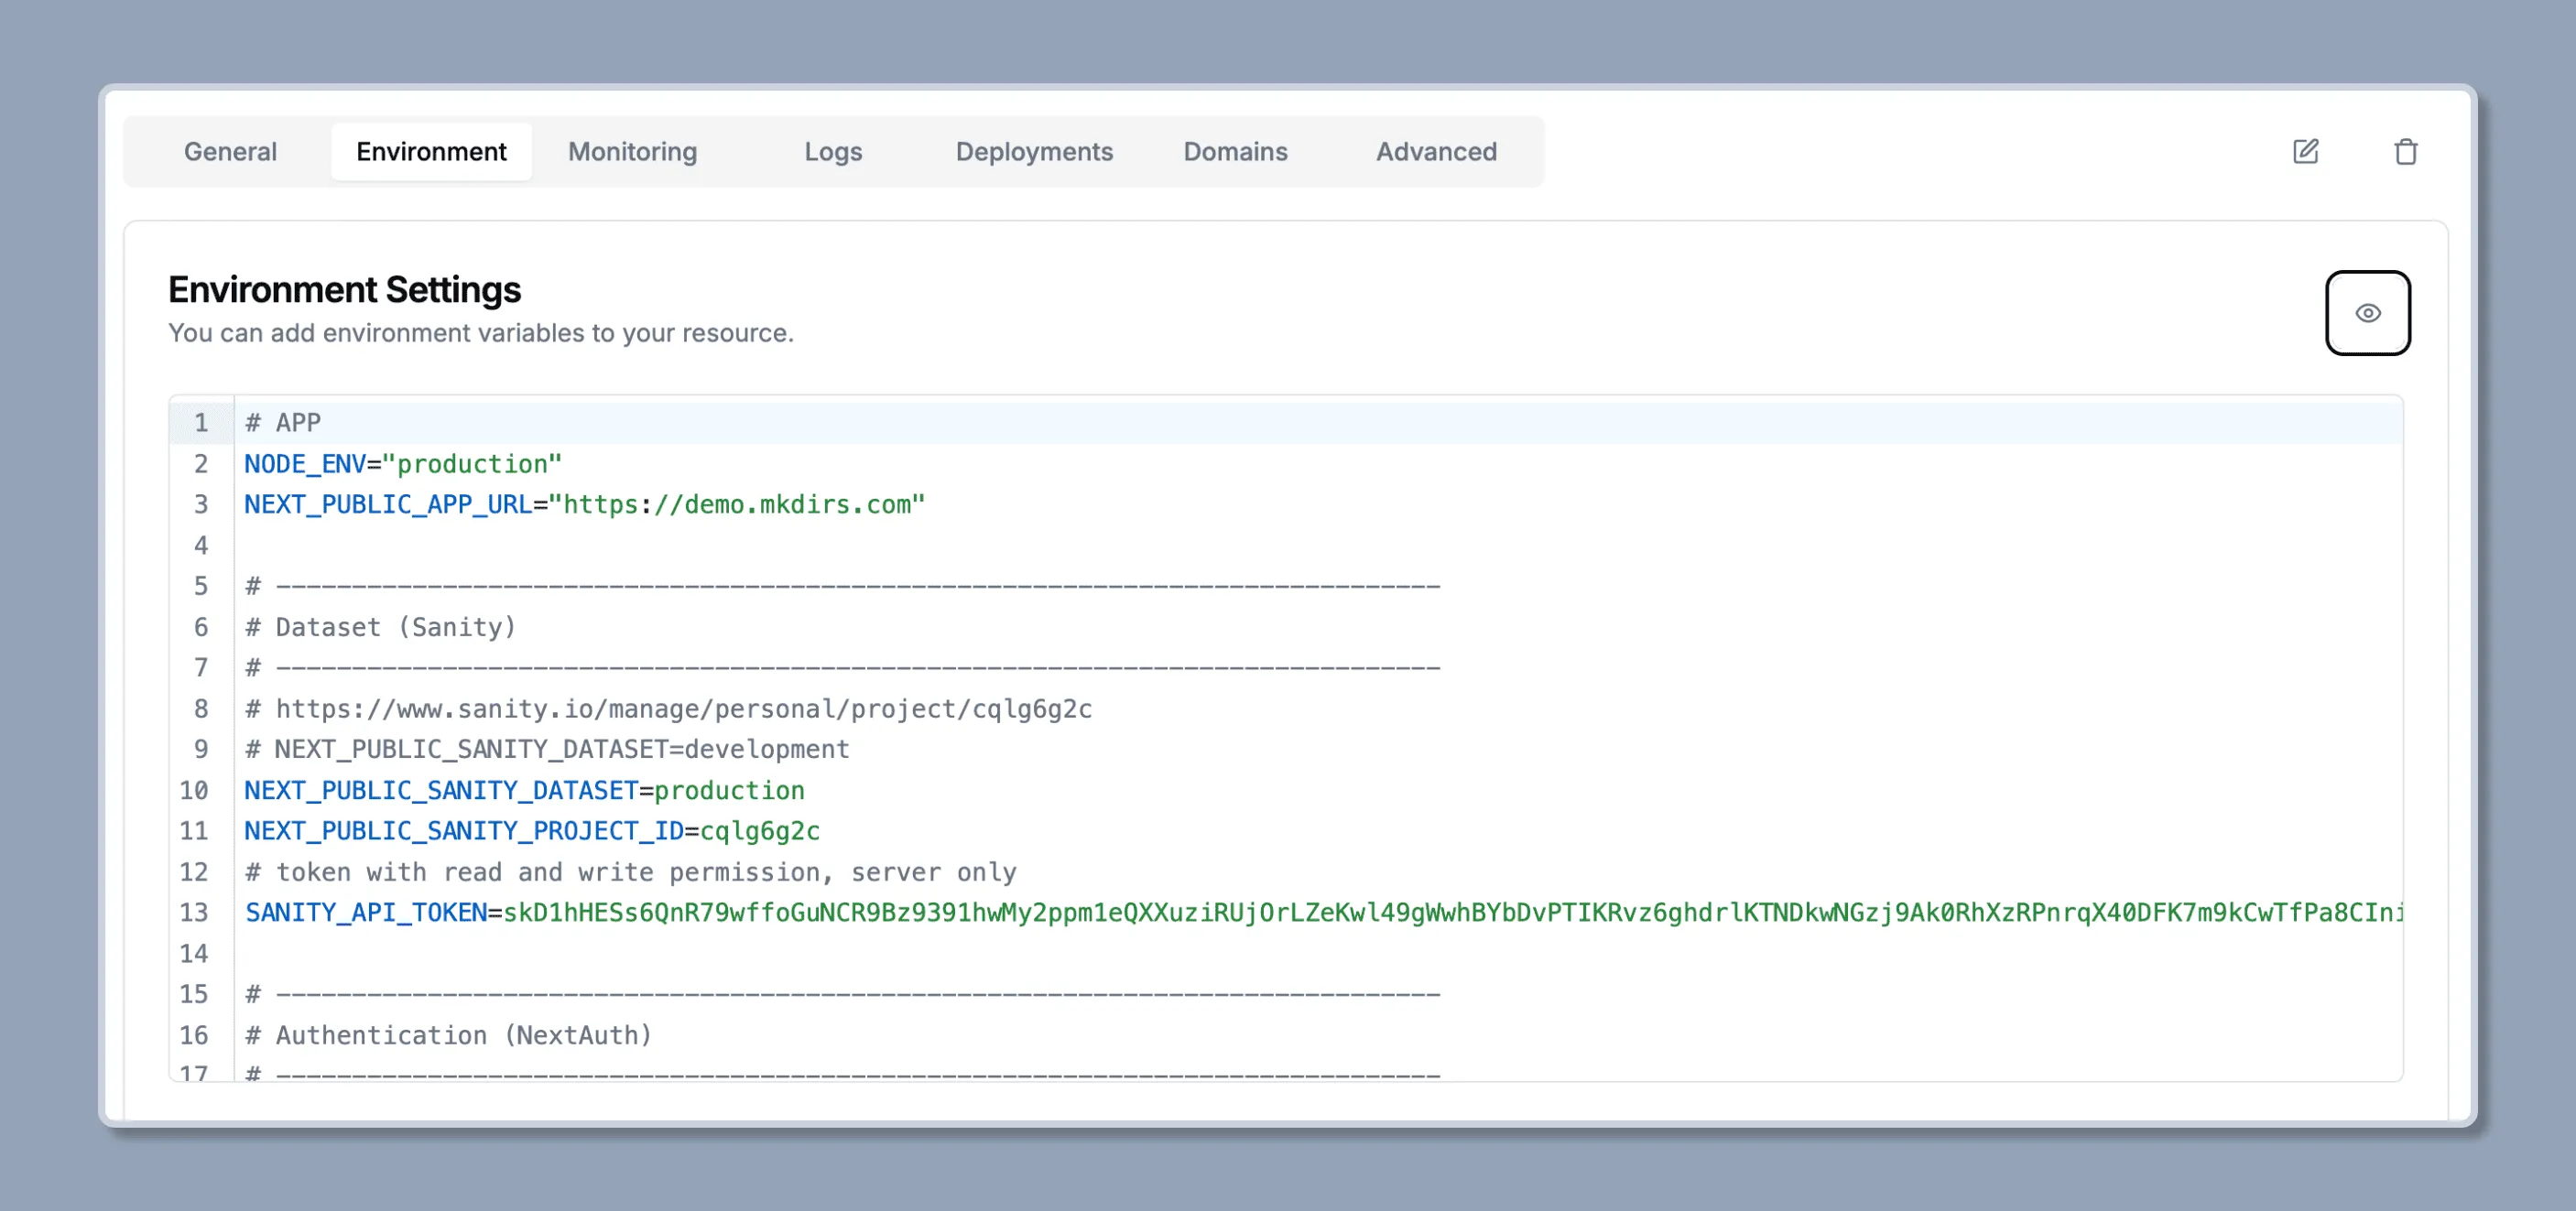Viewport: 2576px width, 1211px height.
Task: Open the Monitoring tab
Action: (631, 151)
